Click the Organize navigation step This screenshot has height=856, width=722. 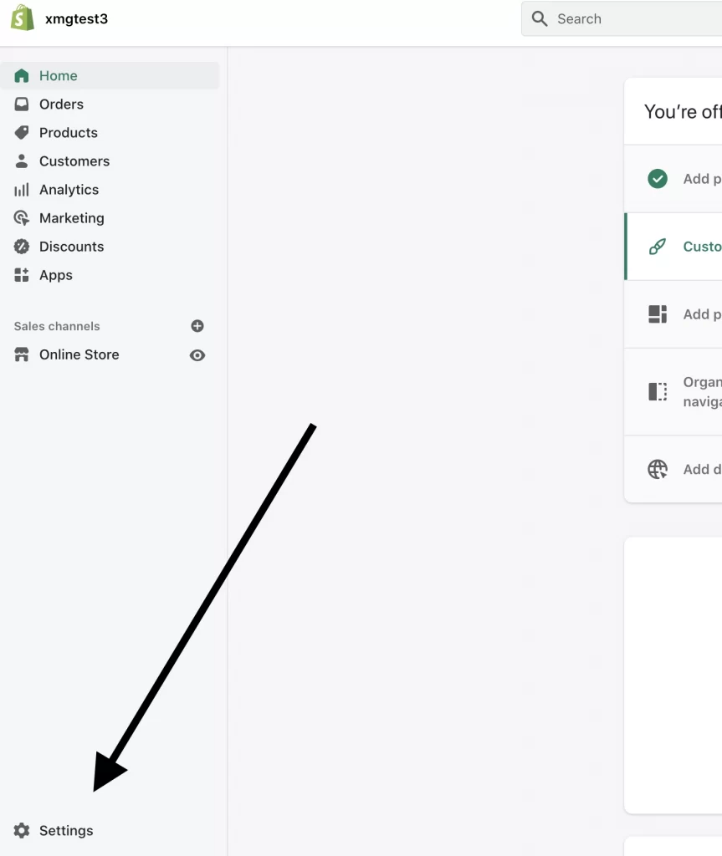coord(673,391)
